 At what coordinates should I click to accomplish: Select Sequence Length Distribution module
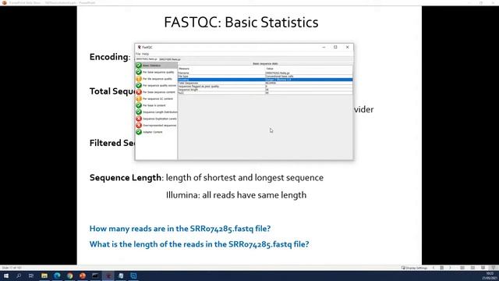[156, 112]
